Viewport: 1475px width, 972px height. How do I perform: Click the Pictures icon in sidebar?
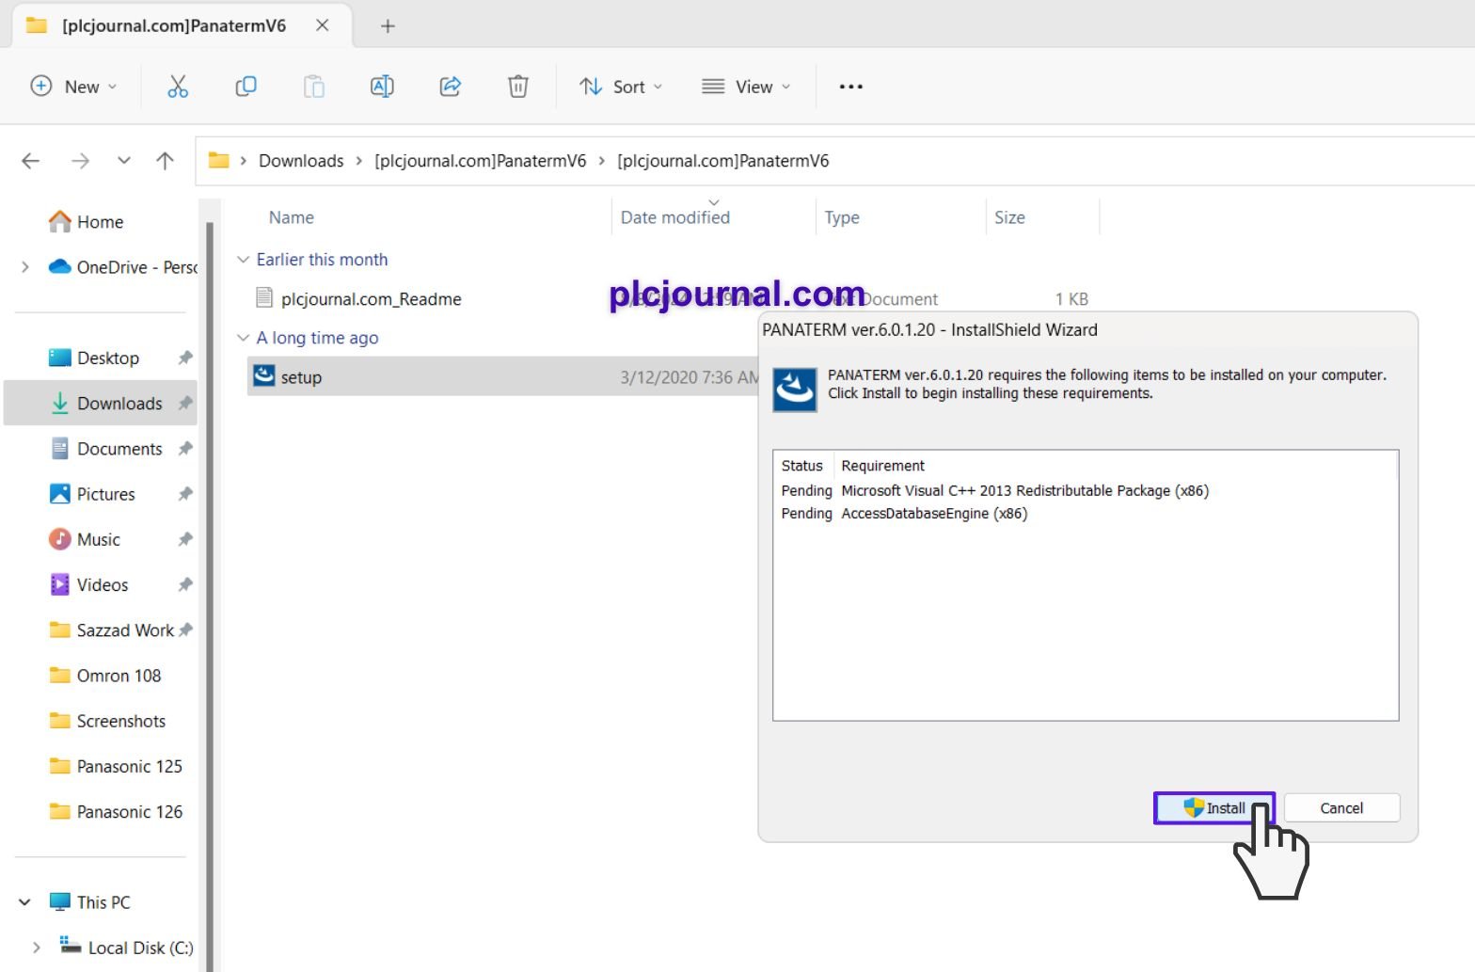(60, 494)
